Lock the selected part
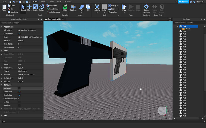The image size is (206, 128). [112, 9]
